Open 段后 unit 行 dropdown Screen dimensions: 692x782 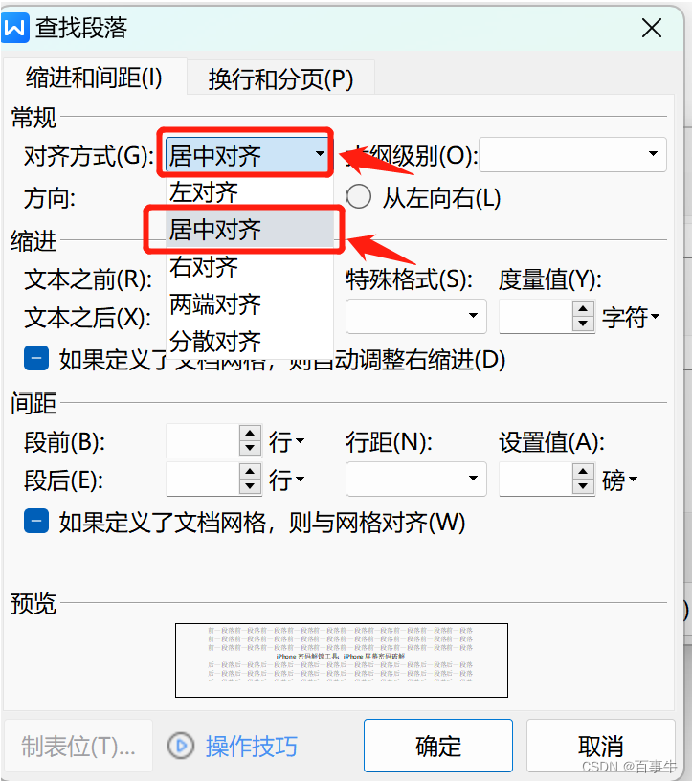coord(287,480)
